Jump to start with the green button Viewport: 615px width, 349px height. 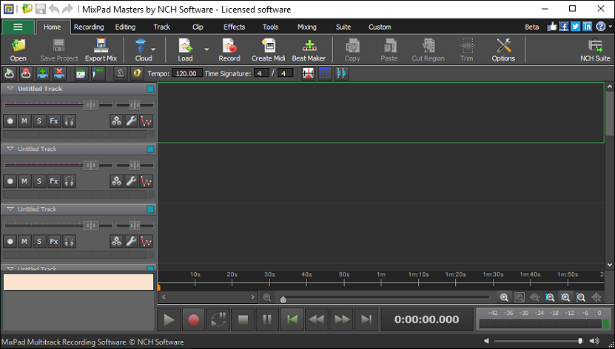pyautogui.click(x=292, y=319)
